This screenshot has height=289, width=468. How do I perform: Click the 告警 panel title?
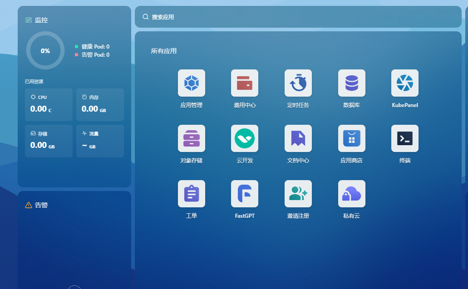click(41, 205)
